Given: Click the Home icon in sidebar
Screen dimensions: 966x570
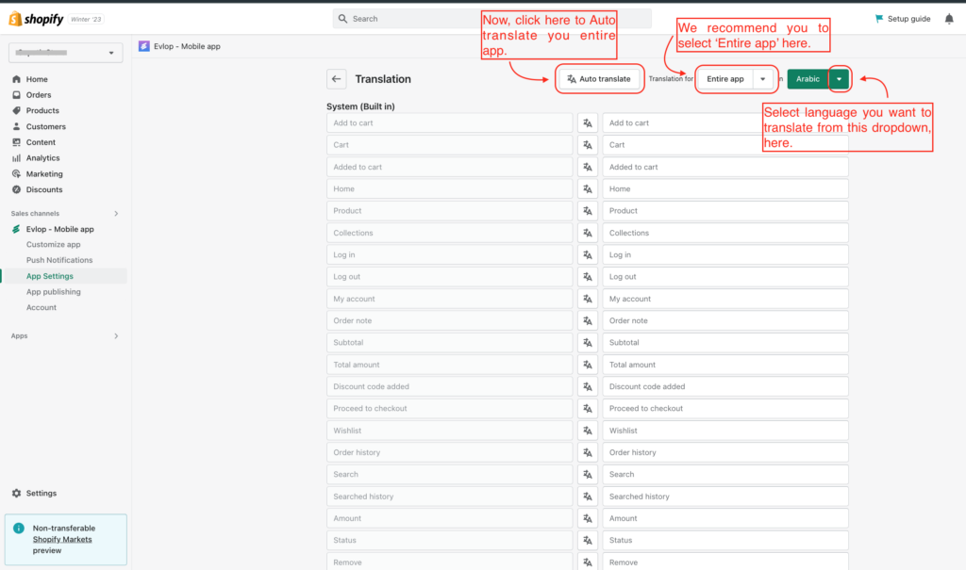Looking at the screenshot, I should click(x=17, y=79).
